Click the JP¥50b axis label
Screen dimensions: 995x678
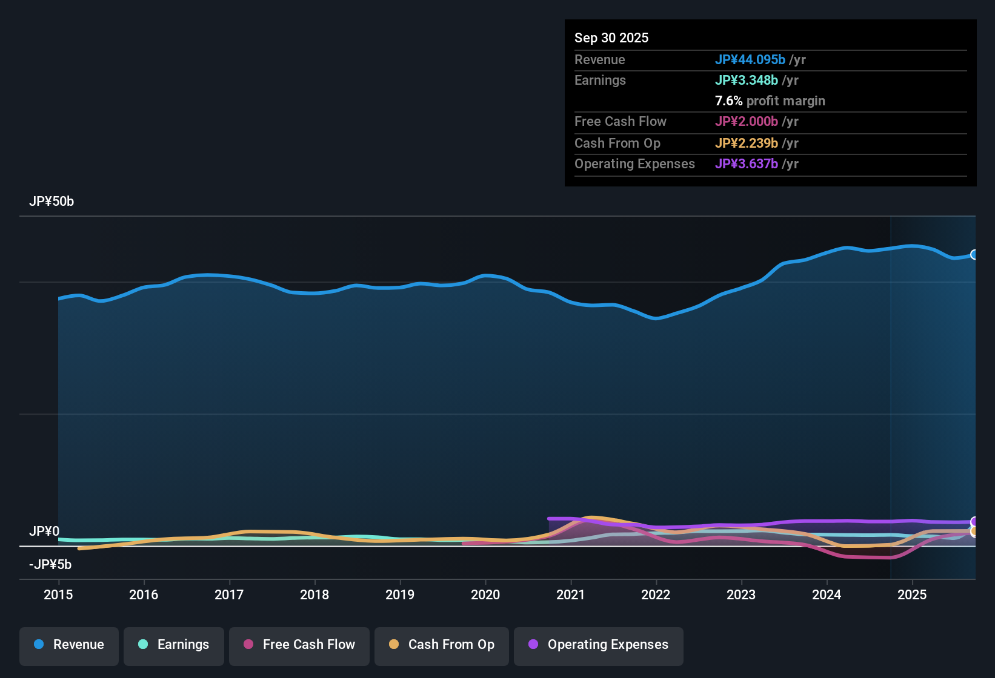tap(52, 201)
